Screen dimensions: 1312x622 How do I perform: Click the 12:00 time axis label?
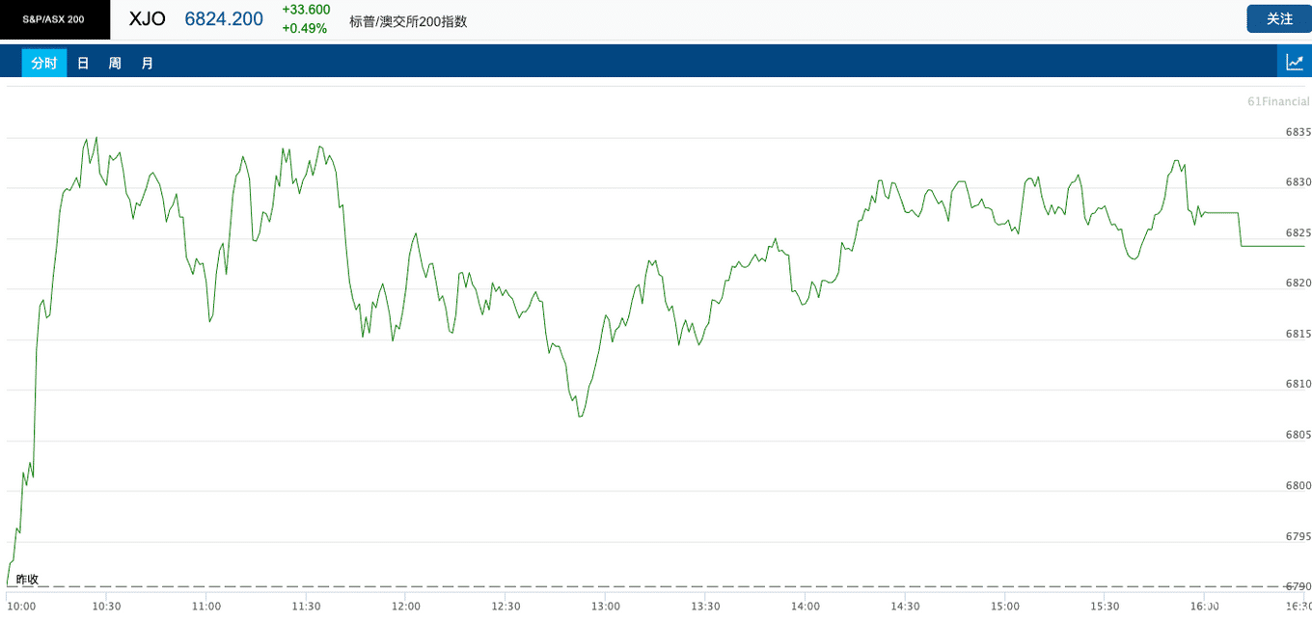406,607
